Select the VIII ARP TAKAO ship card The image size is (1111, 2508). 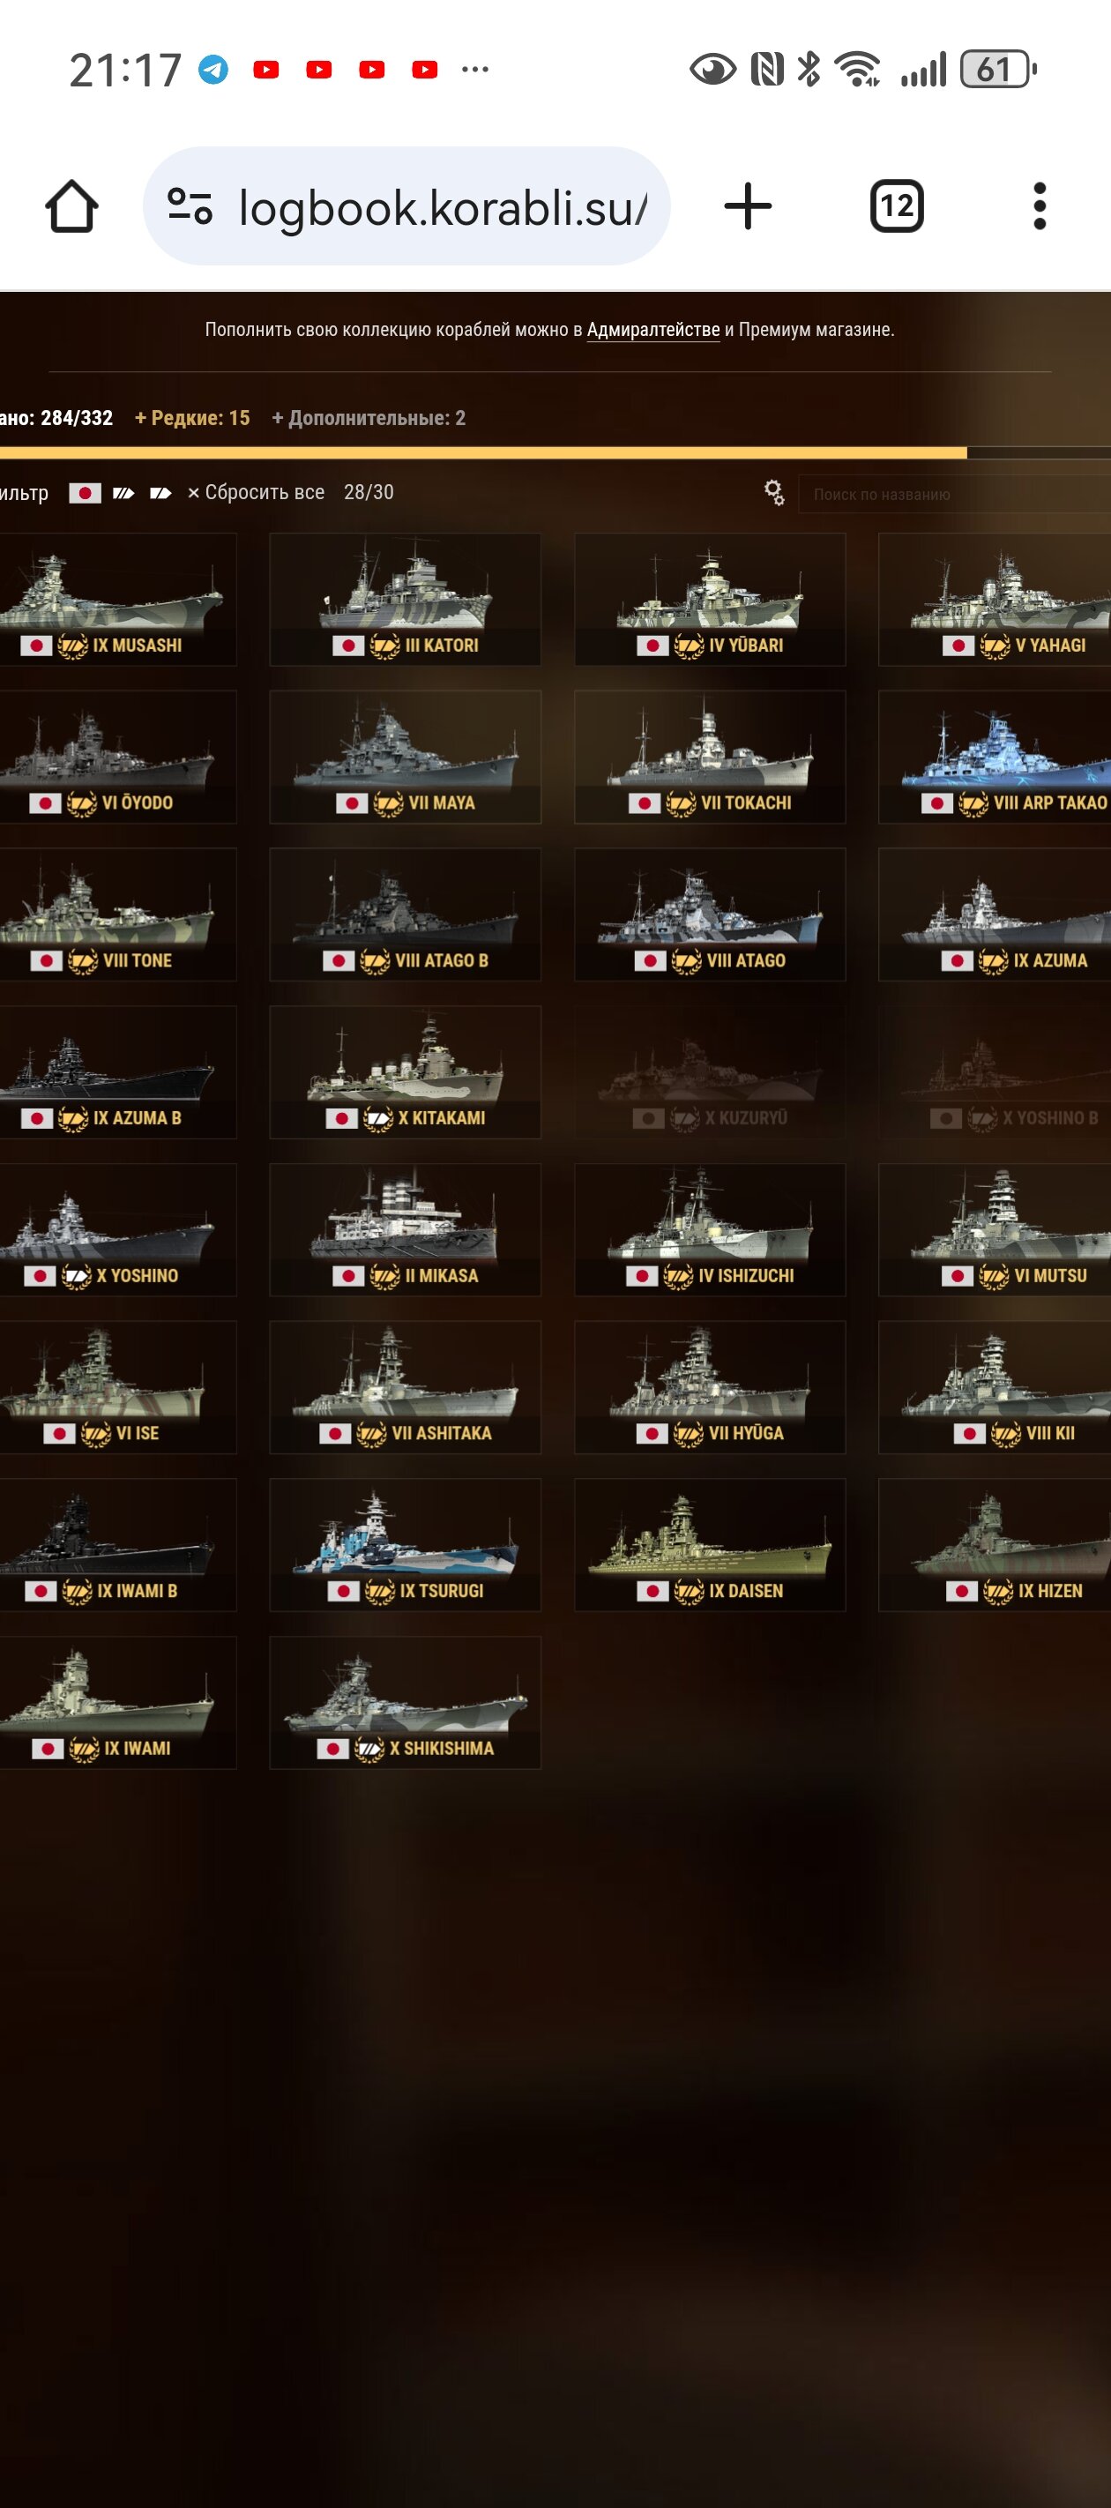coord(994,757)
